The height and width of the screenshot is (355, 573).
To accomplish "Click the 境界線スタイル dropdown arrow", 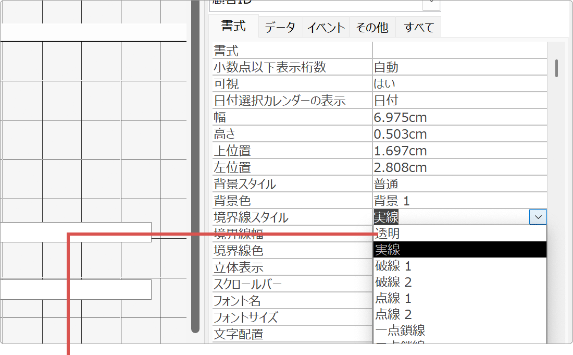I will coord(538,216).
